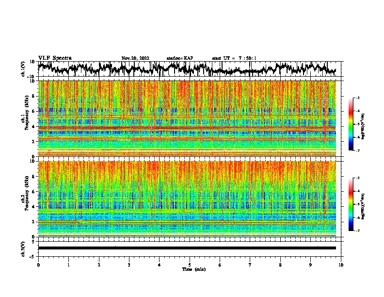
Task: Click the 'station=KAP' label
Action: [x=180, y=58]
